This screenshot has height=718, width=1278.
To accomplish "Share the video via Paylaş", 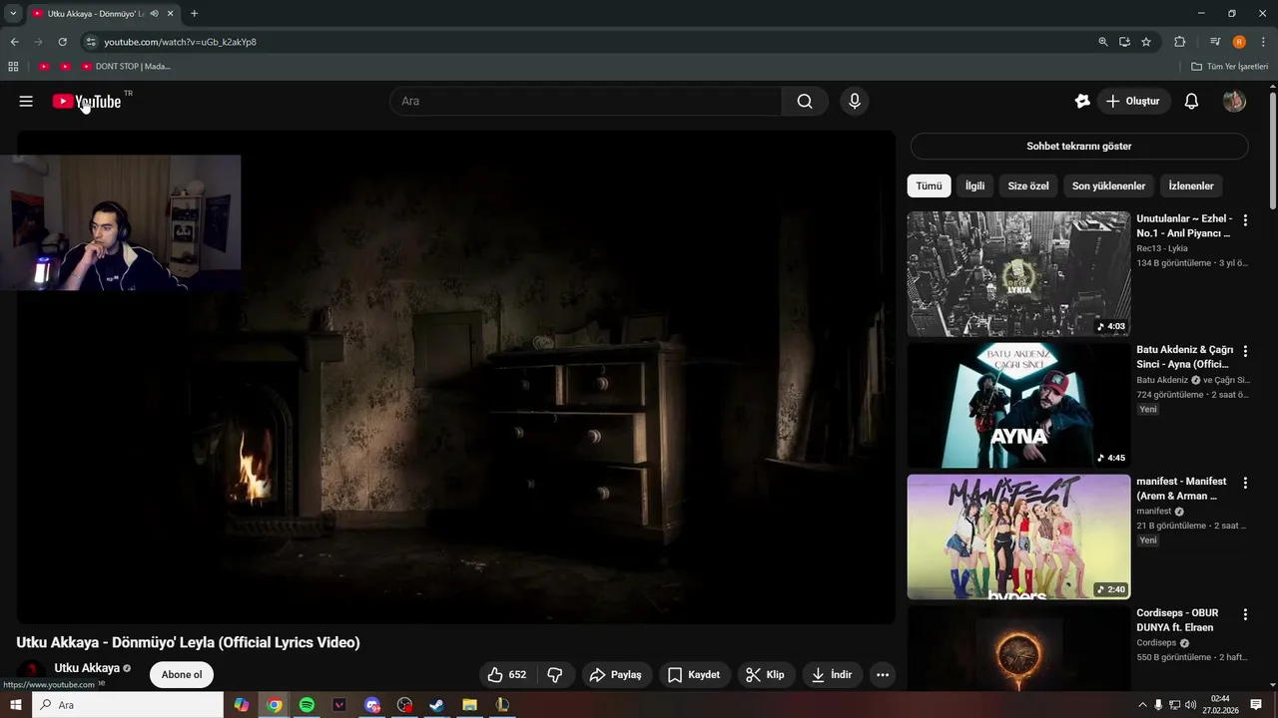I will click(x=616, y=675).
